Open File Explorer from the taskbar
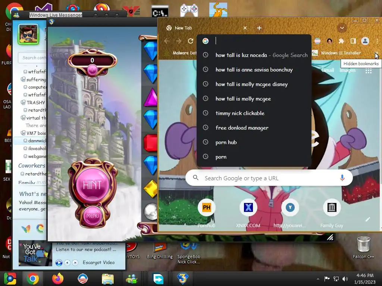Screen dimensions: 382x286 tap(108, 279)
